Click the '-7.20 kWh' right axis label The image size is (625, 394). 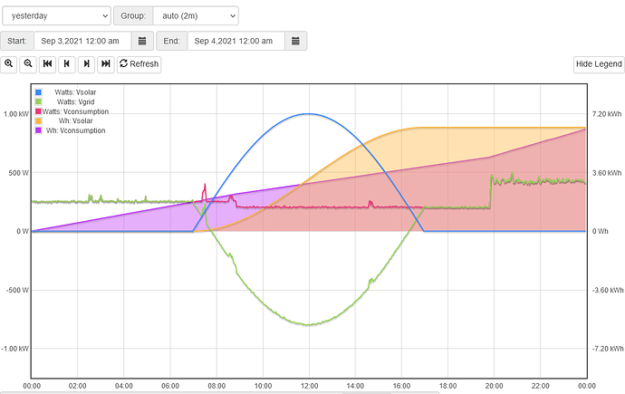click(x=608, y=349)
